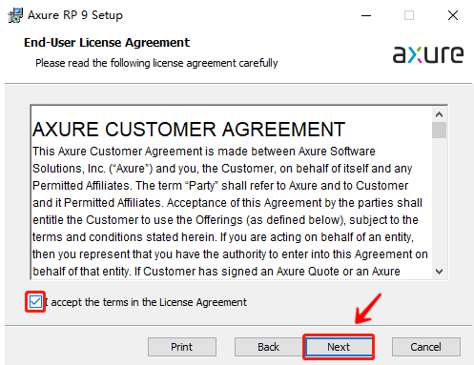This screenshot has height=365, width=474.
Task: Click the red arrow annotation pointing to Next
Action: 367,309
